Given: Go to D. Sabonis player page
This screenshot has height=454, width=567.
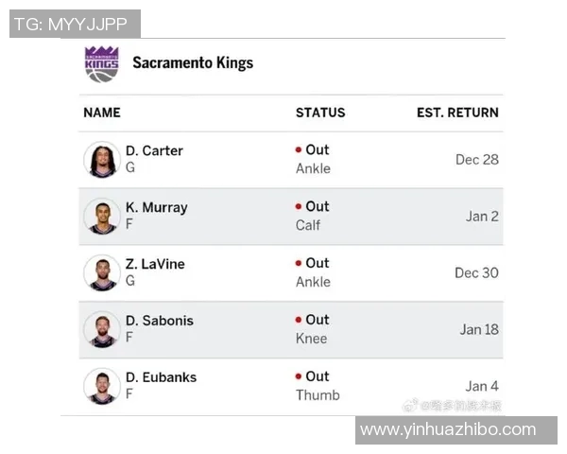Looking at the screenshot, I should pos(159,321).
